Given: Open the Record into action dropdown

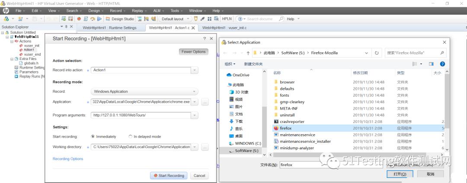Looking at the screenshot, I should 195,70.
